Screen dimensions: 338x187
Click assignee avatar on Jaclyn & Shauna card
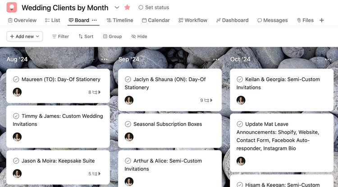coord(129,100)
